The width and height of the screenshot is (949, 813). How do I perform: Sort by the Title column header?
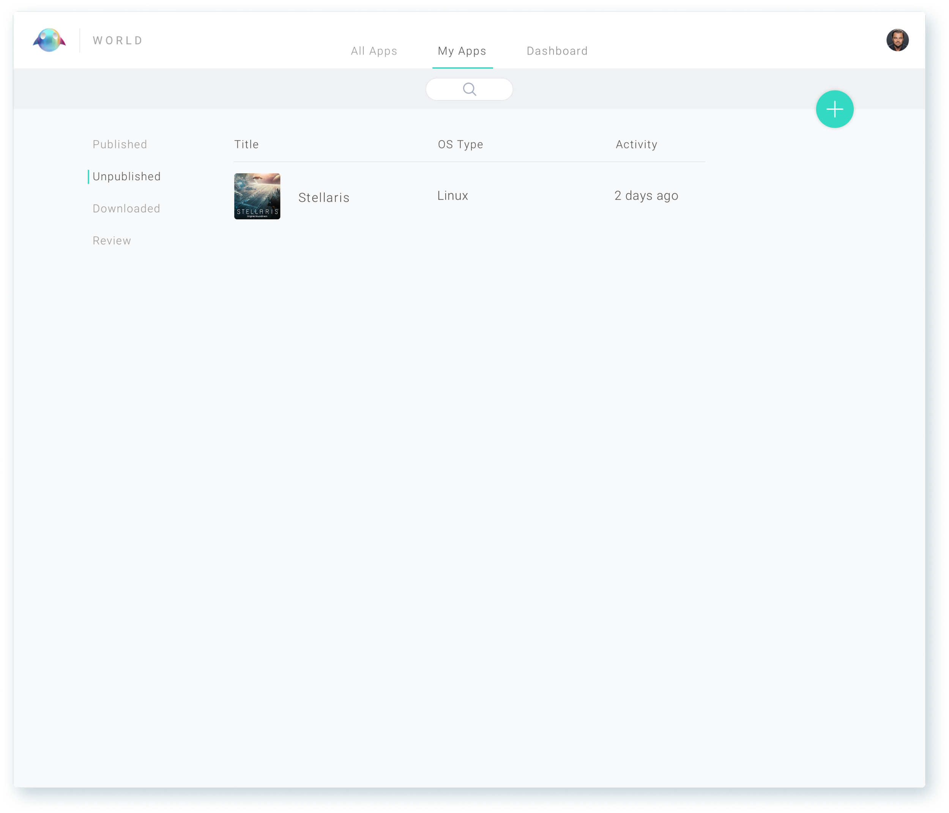coord(246,145)
